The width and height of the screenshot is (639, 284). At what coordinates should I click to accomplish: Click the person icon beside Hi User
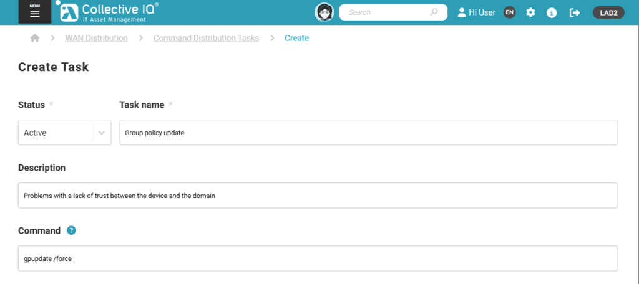point(462,12)
